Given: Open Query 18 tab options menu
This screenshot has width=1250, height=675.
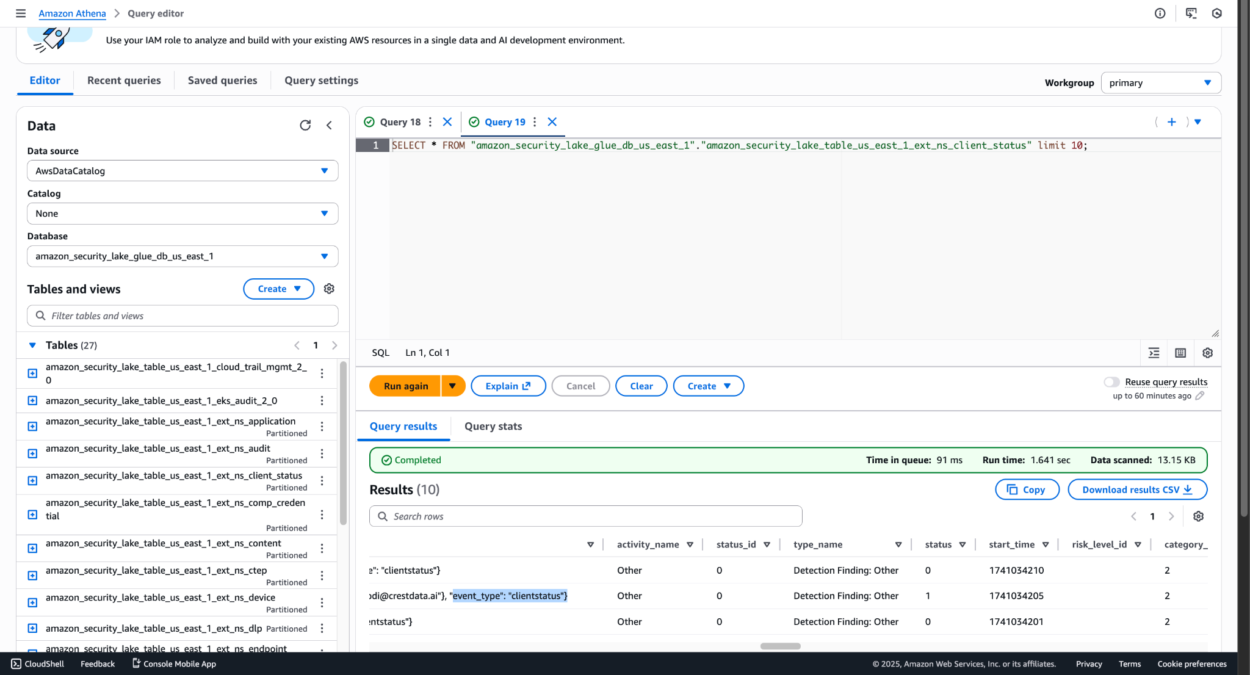Looking at the screenshot, I should tap(430, 122).
